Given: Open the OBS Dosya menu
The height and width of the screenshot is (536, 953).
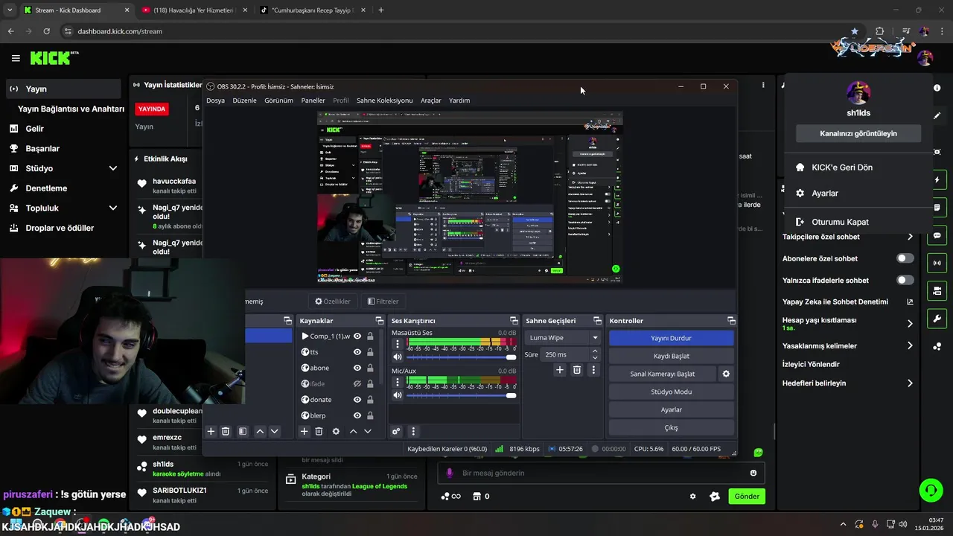Looking at the screenshot, I should (215, 100).
